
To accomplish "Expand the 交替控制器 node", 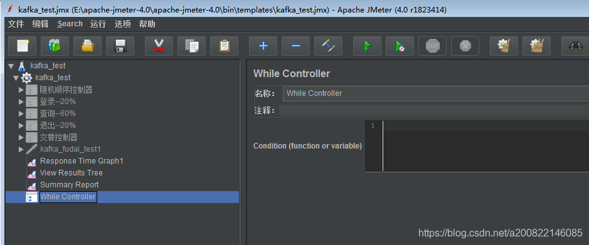I will coord(21,138).
